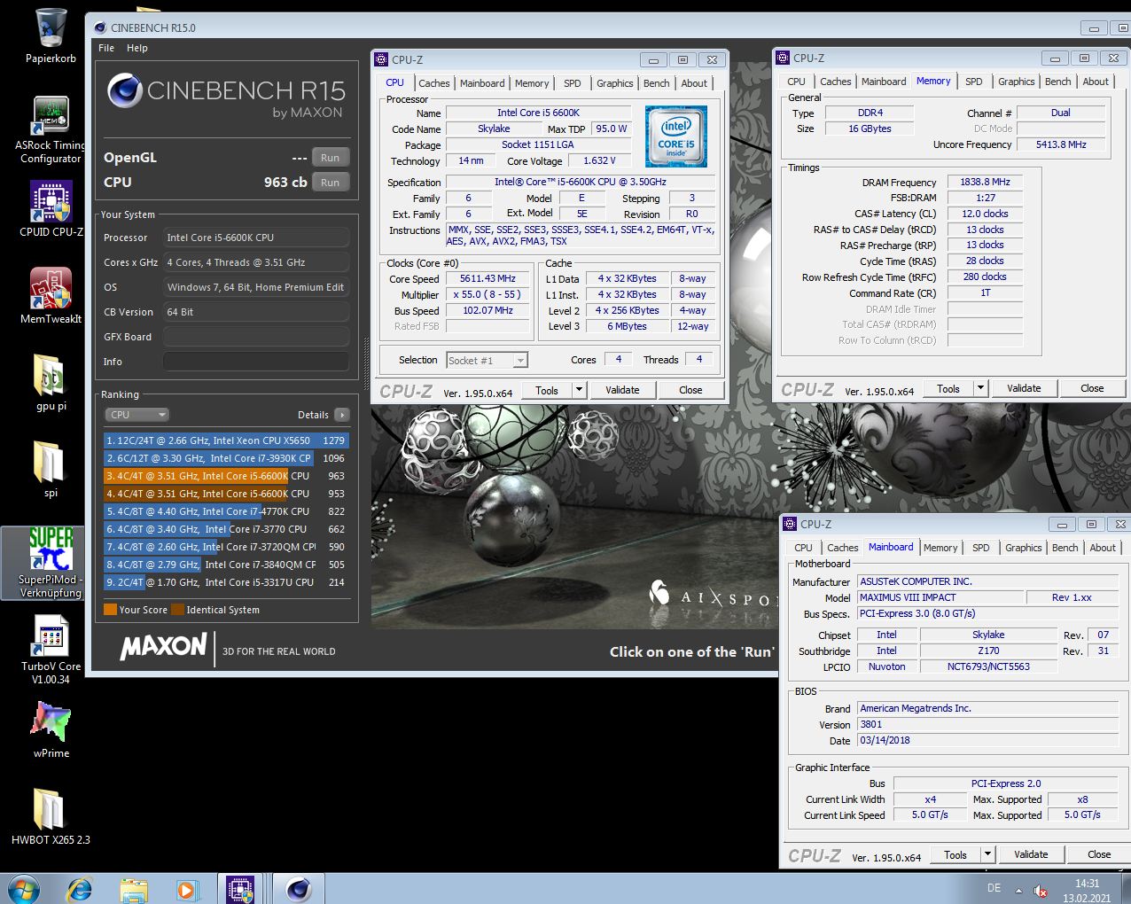Open Windows Explorer from taskbar
Image resolution: width=1131 pixels, height=904 pixels.
(x=133, y=889)
